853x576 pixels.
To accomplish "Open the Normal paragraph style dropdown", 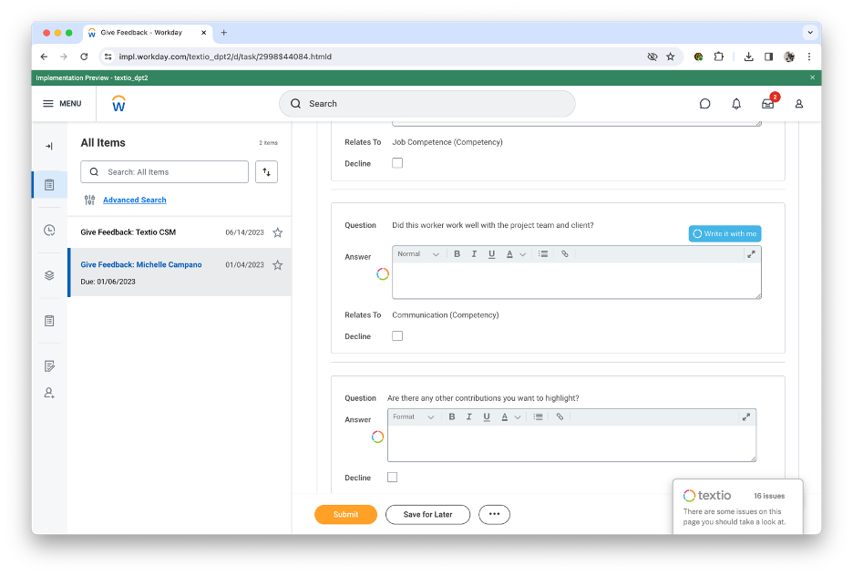I will [x=417, y=253].
